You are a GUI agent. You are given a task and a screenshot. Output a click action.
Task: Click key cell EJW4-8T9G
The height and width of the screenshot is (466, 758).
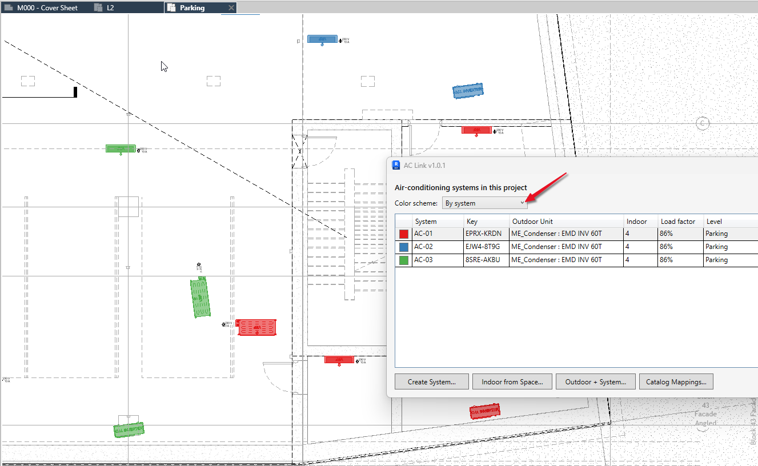click(x=486, y=247)
